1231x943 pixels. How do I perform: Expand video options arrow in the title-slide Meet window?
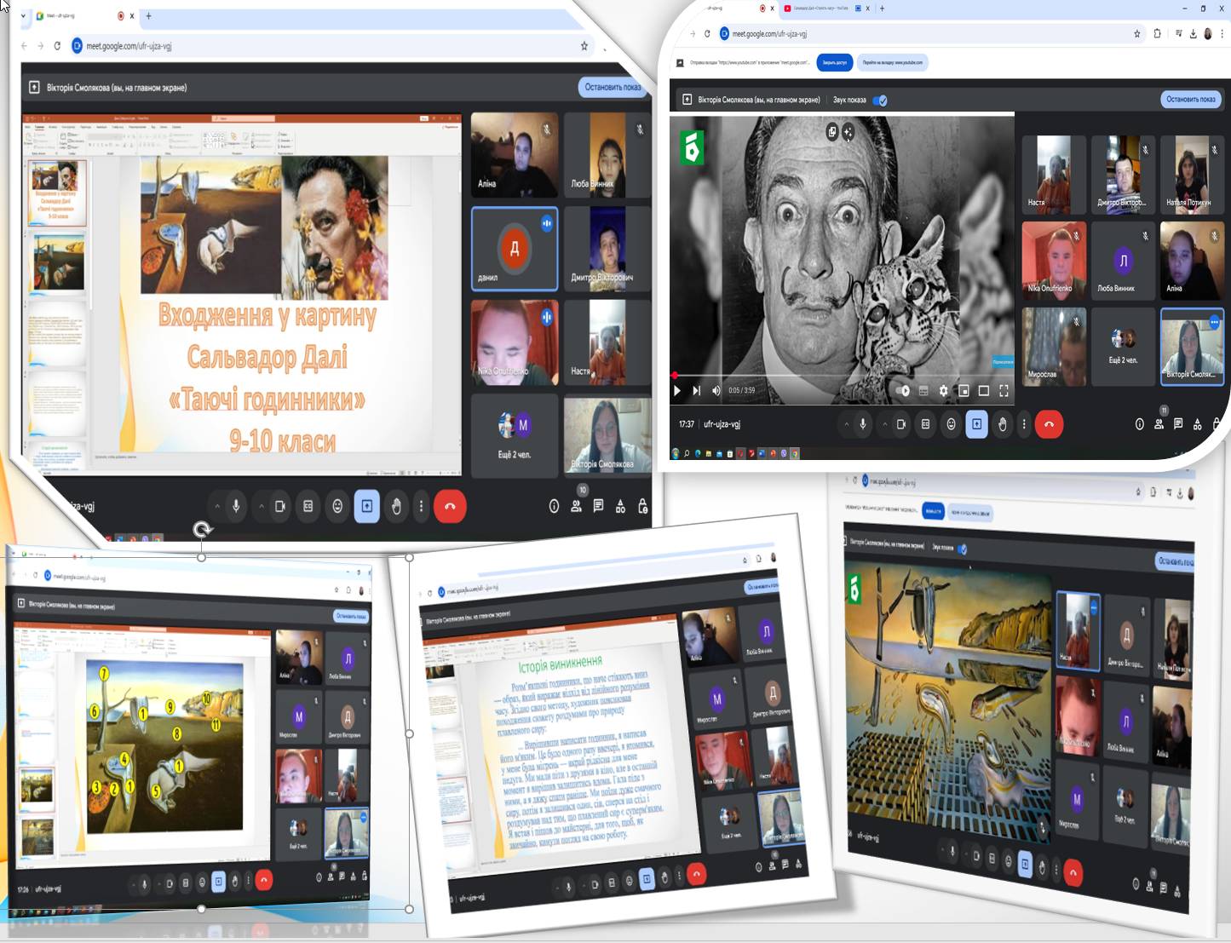click(262, 506)
